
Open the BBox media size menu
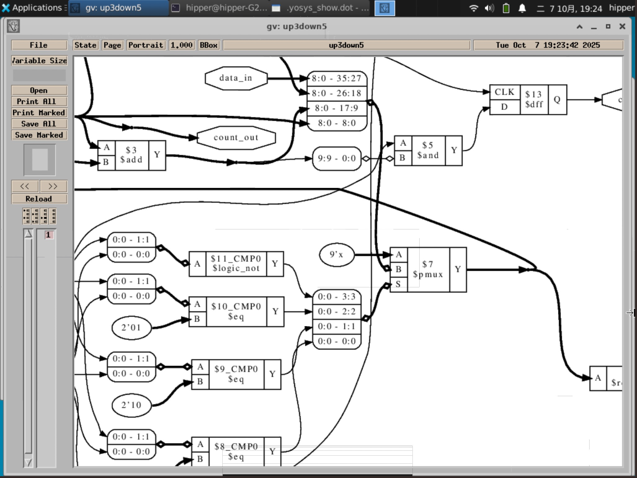209,45
